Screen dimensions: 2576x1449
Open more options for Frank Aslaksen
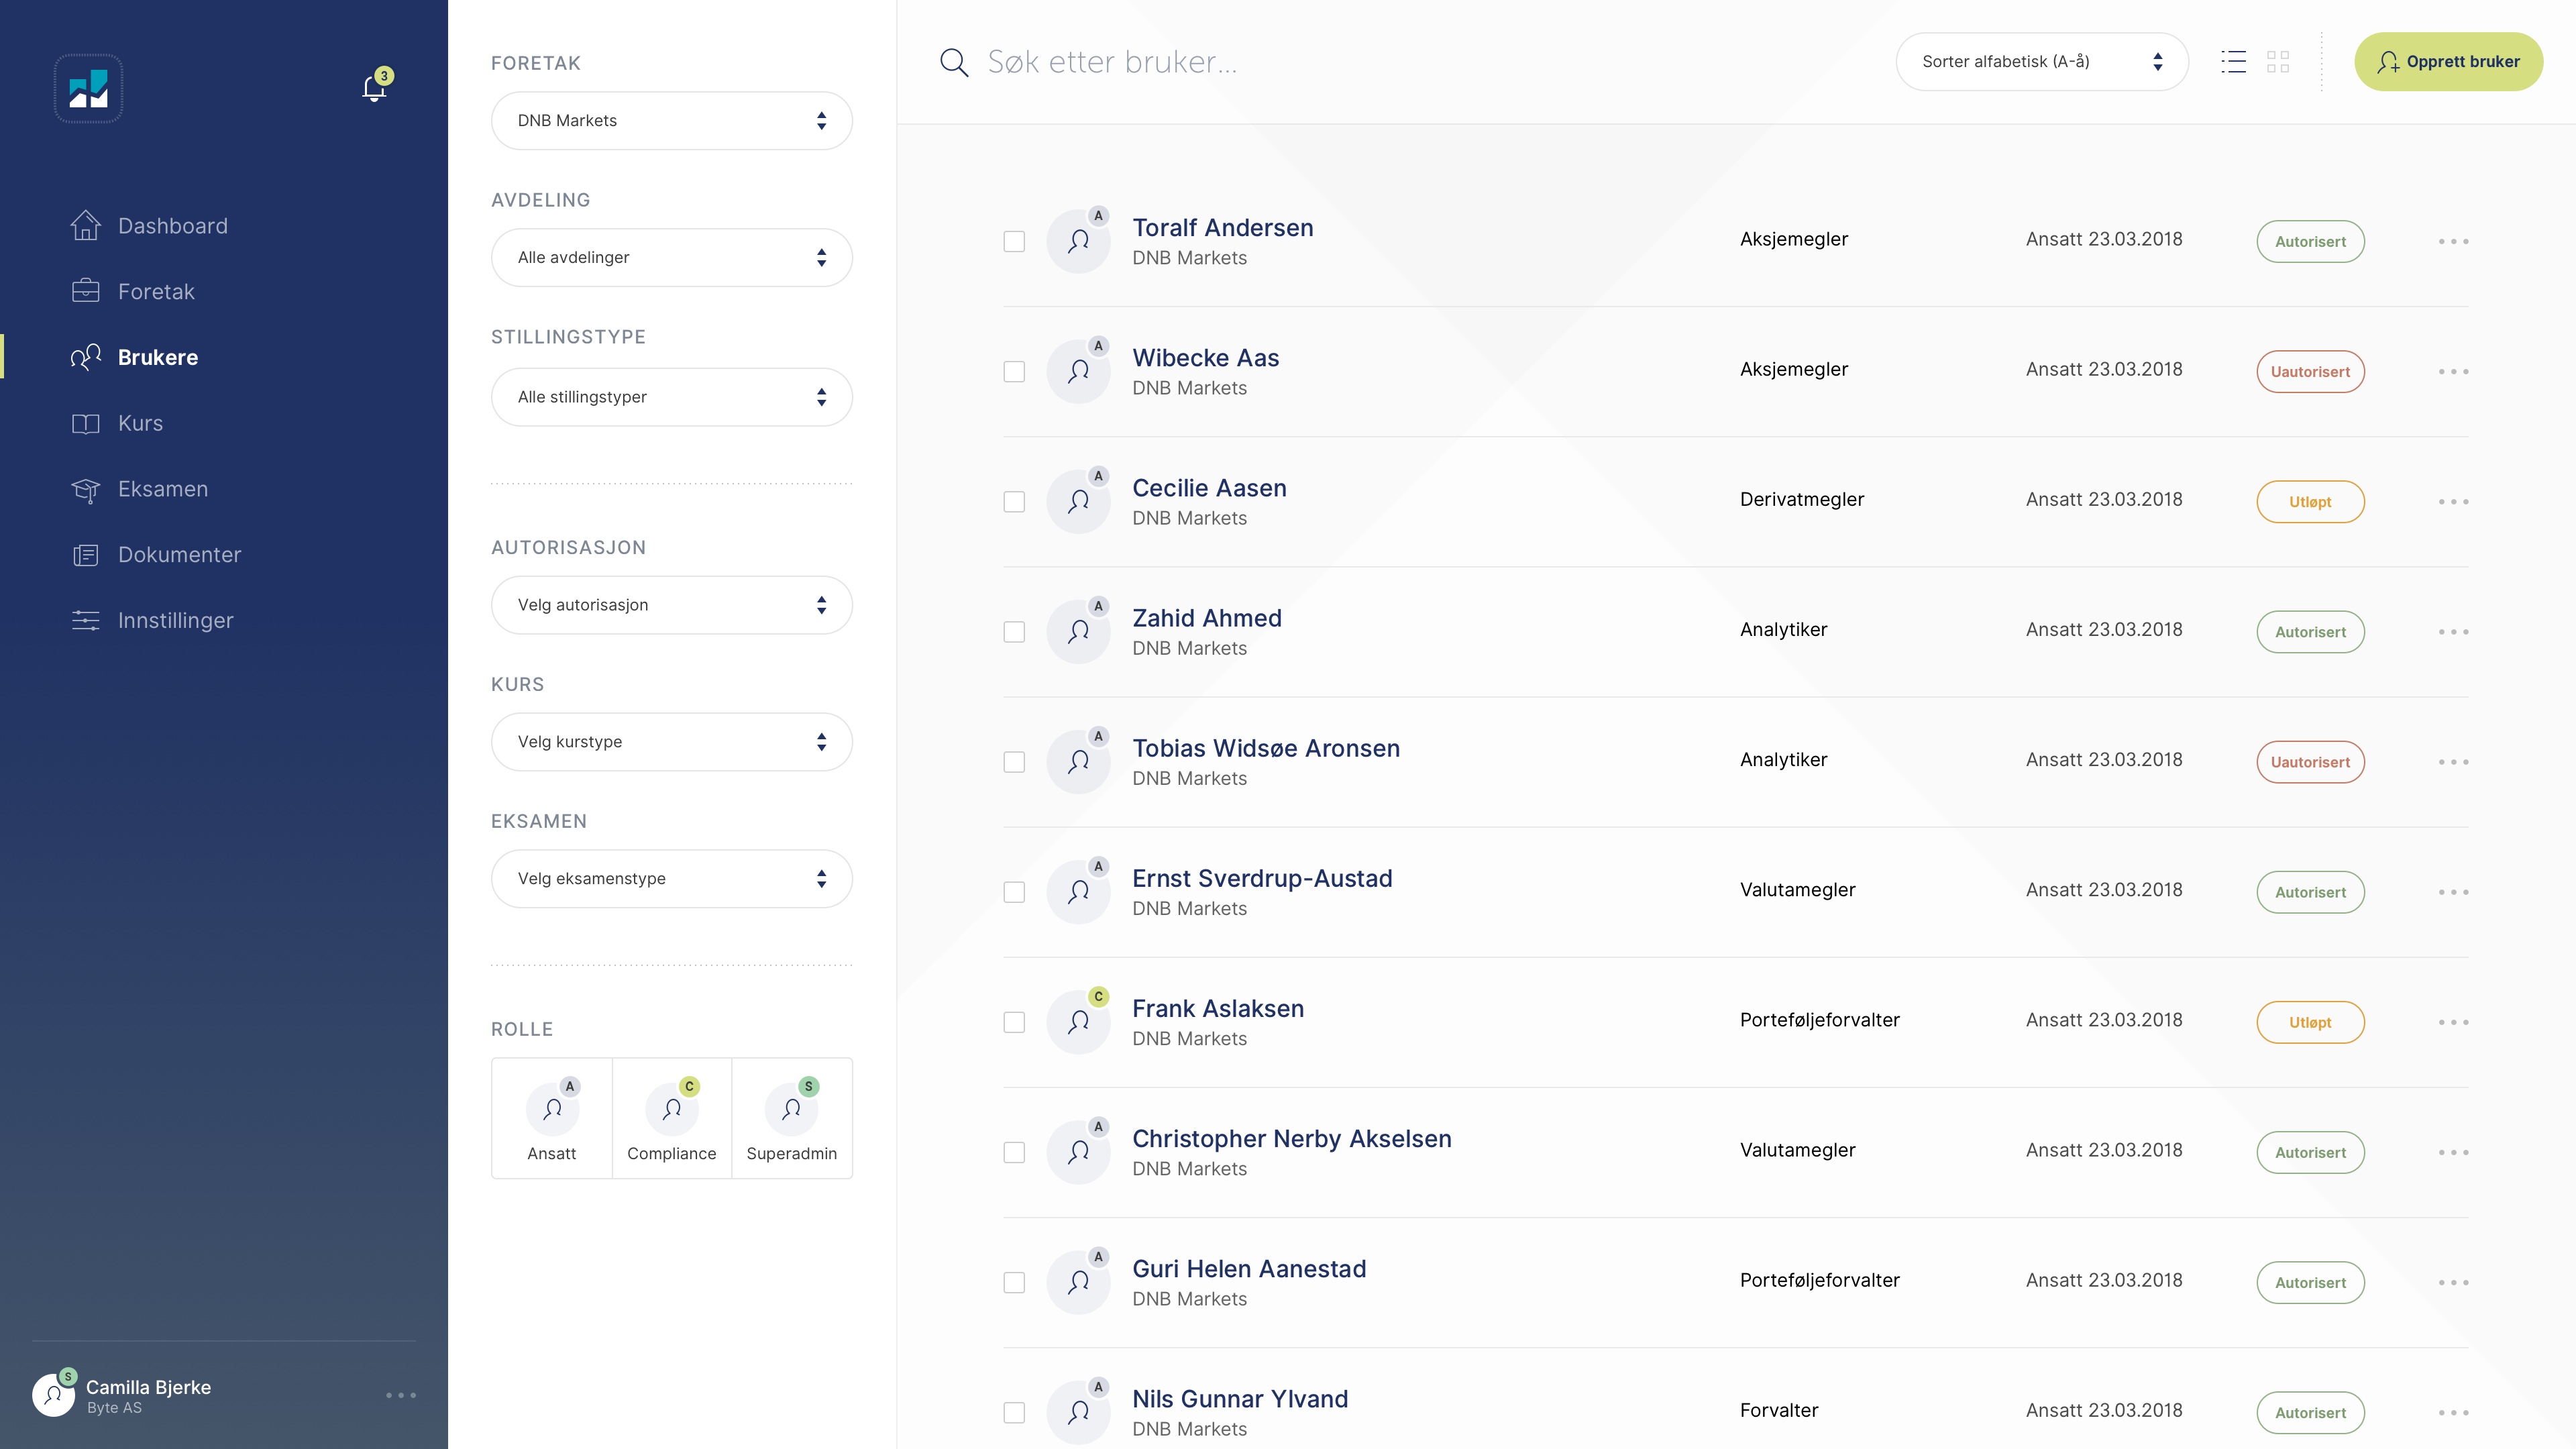pos(2453,1021)
